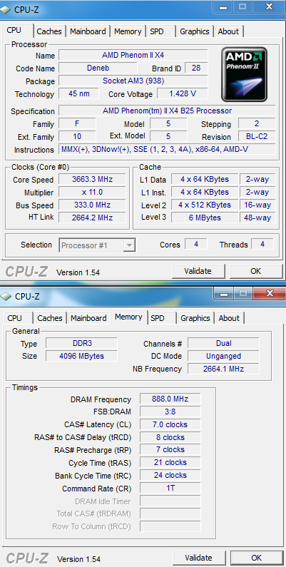This screenshot has height=567, width=286.
Task: Click the multiplier value 'x 11.0'
Action: 92,192
